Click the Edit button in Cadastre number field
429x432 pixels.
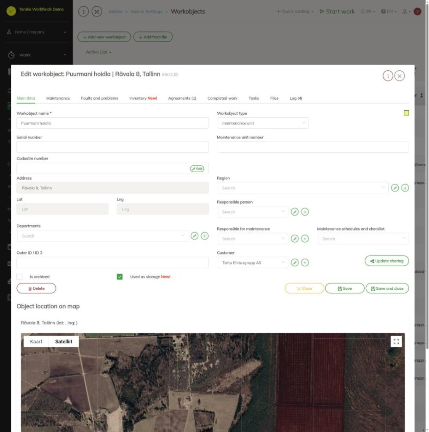coord(197,169)
